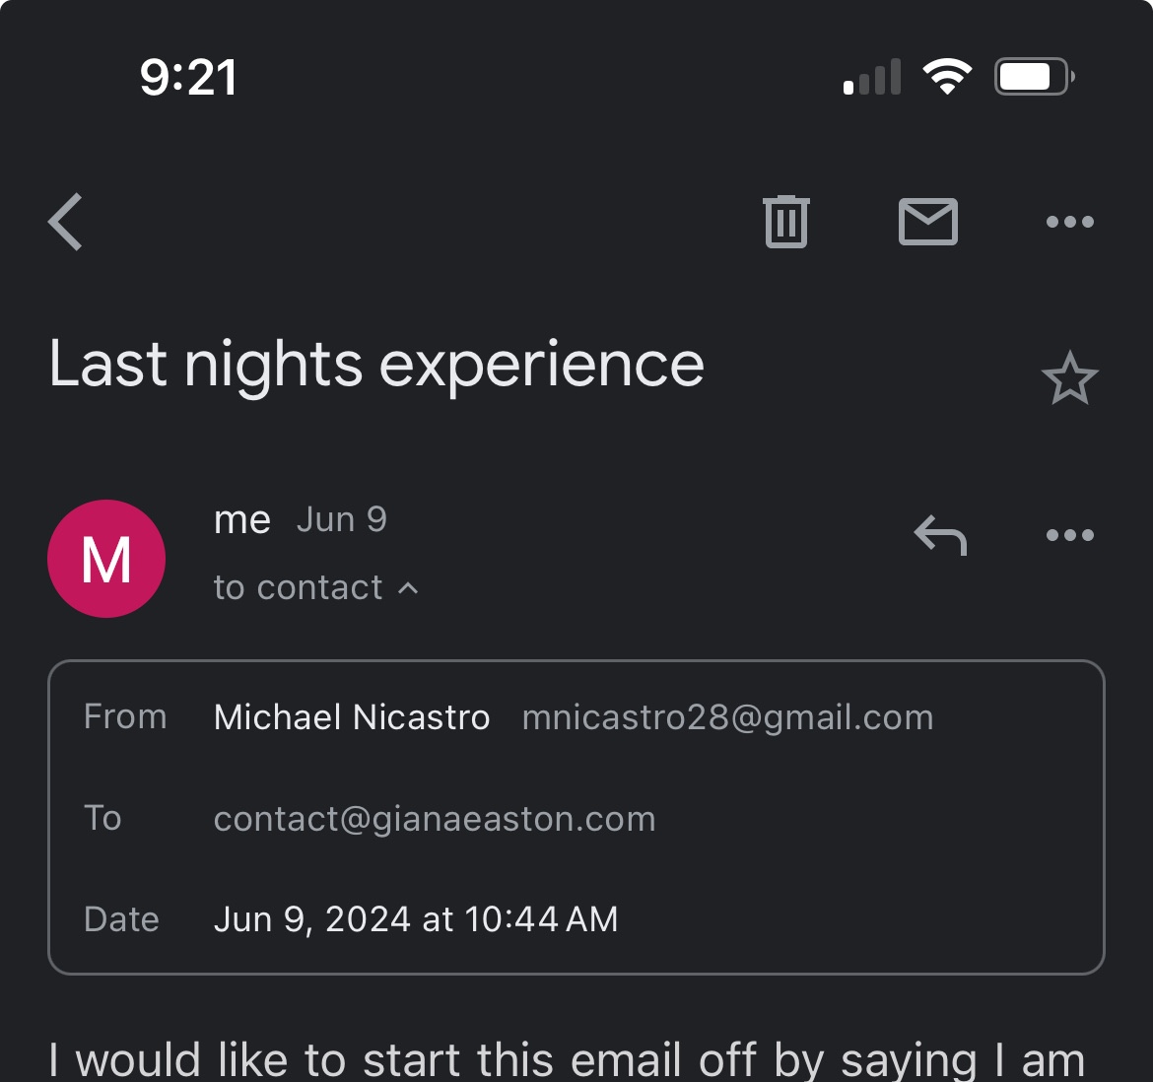Collapse recipient details via 'to contact' chevron

point(408,588)
